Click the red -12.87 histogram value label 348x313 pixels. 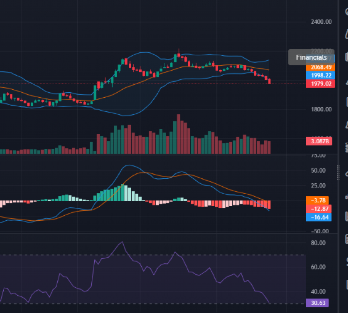[x=319, y=209]
